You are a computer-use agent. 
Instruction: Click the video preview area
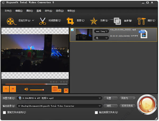(35, 53)
